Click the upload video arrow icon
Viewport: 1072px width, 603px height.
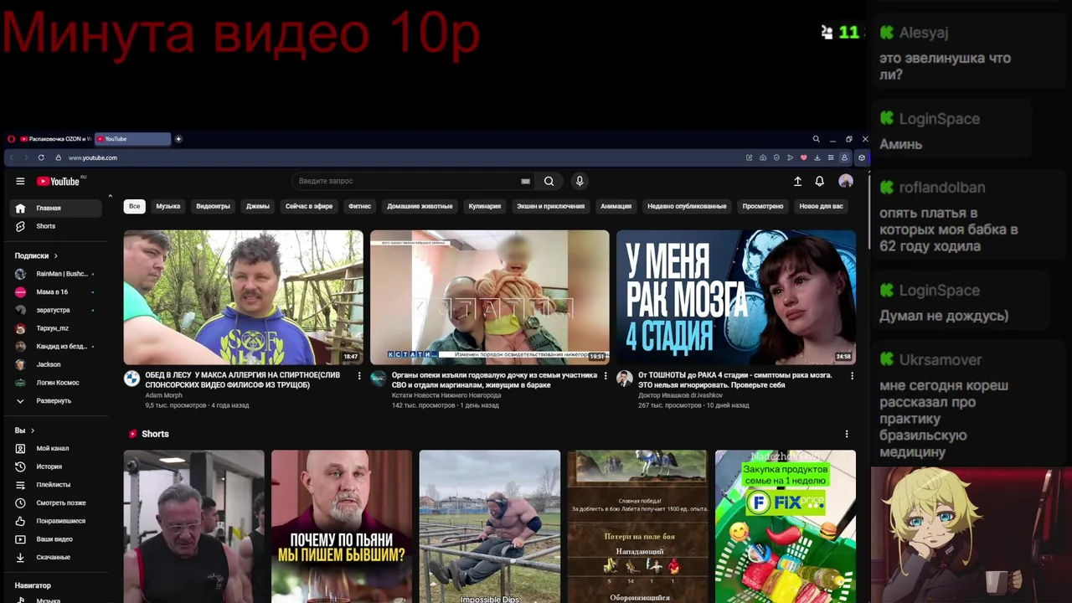tap(797, 181)
